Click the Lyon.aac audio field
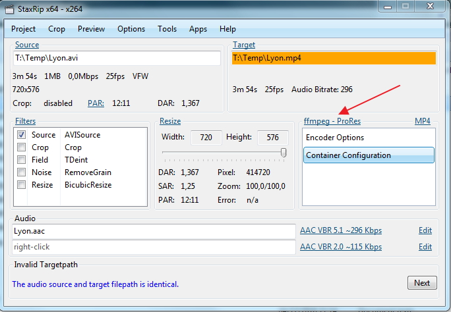 point(154,231)
